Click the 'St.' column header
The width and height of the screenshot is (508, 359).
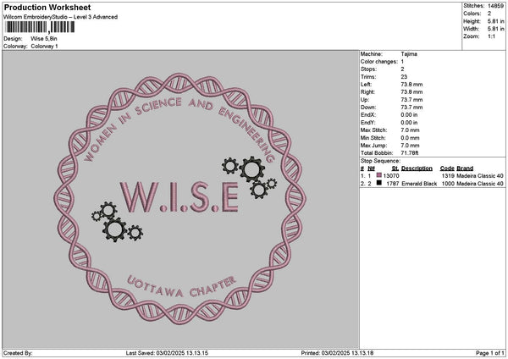click(395, 168)
